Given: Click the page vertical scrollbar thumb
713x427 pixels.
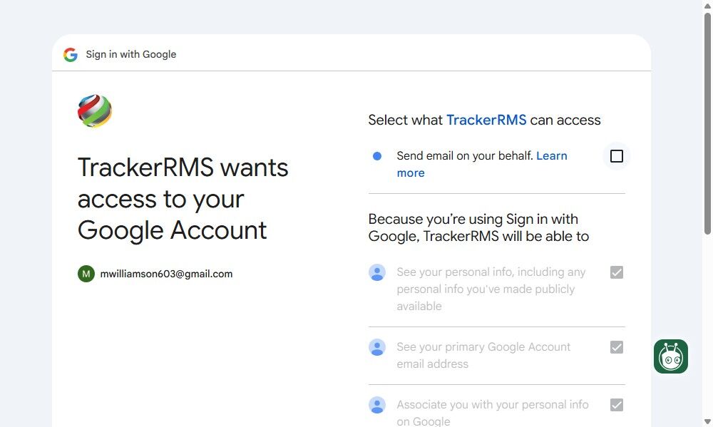Looking at the screenshot, I should click(x=707, y=121).
